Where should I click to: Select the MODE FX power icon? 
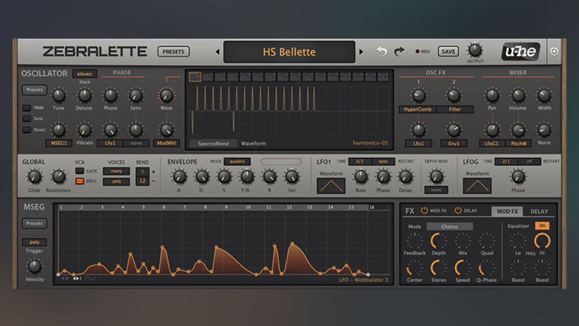click(x=424, y=211)
